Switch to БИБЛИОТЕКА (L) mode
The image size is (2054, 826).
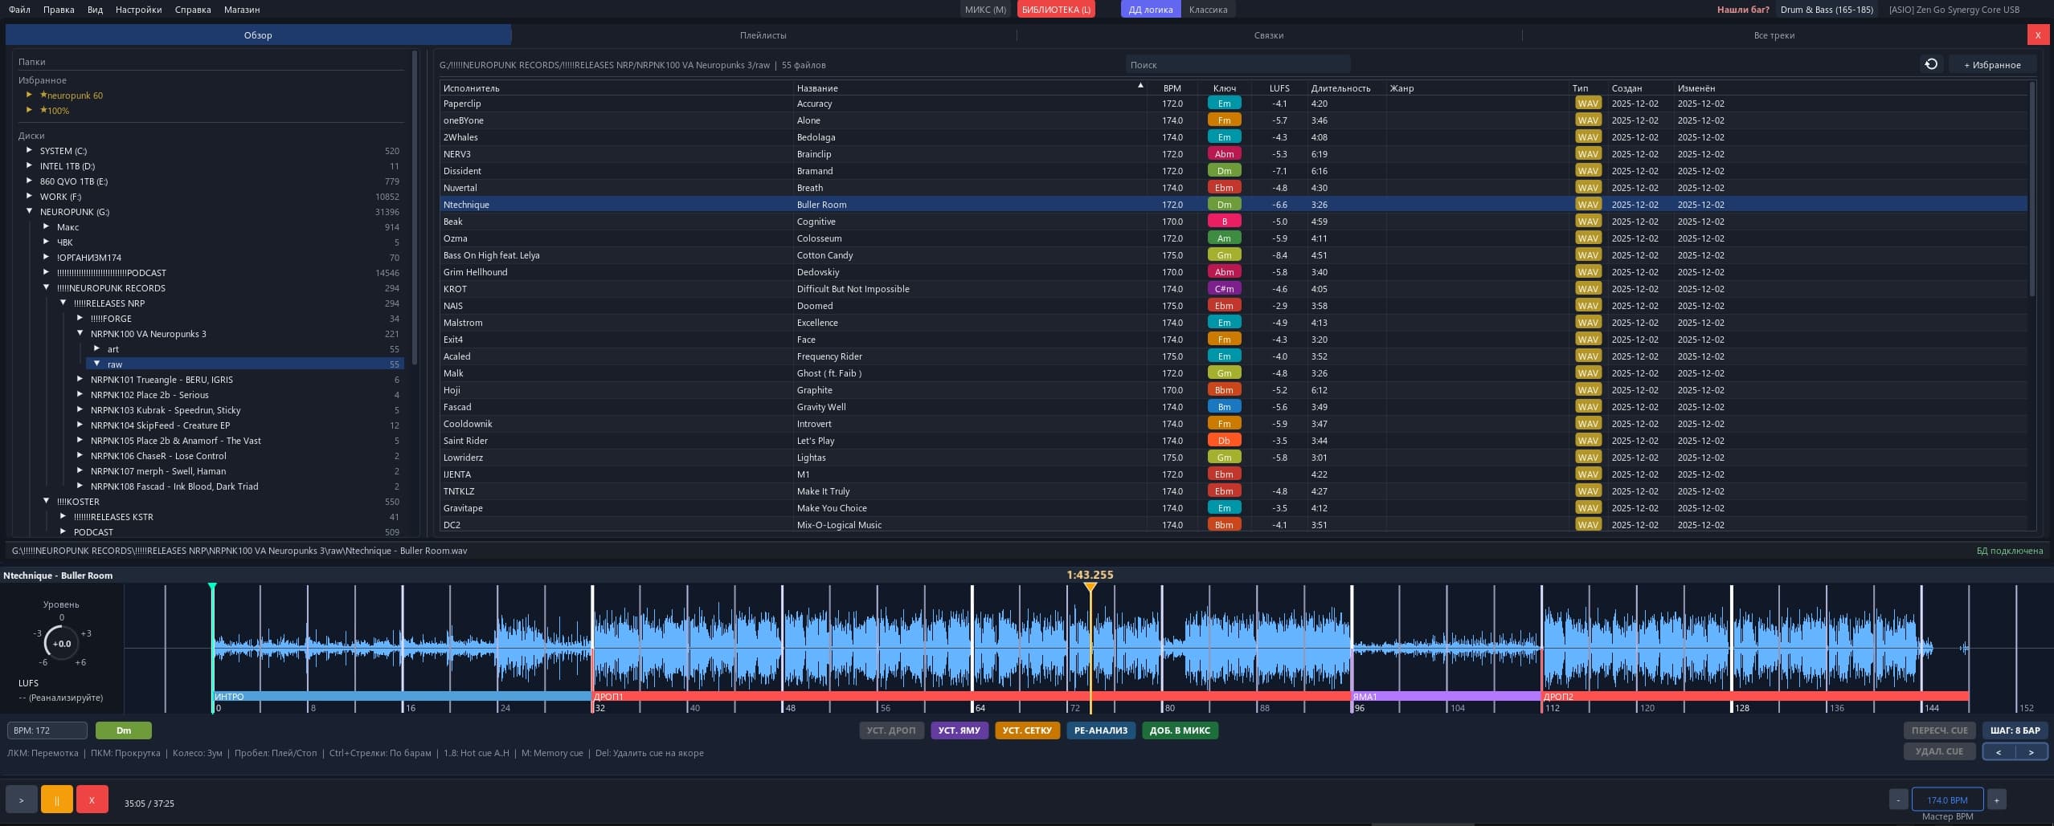1056,10
